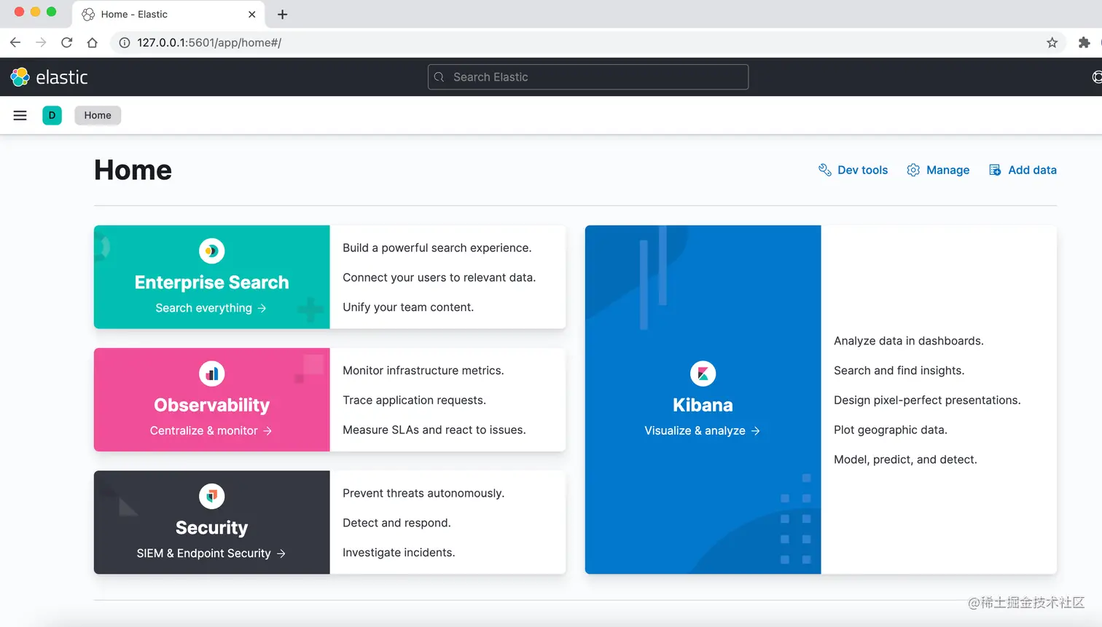This screenshot has height=627, width=1102.
Task: Click the search magnifier icon in Elastic search
Action: click(x=439, y=77)
